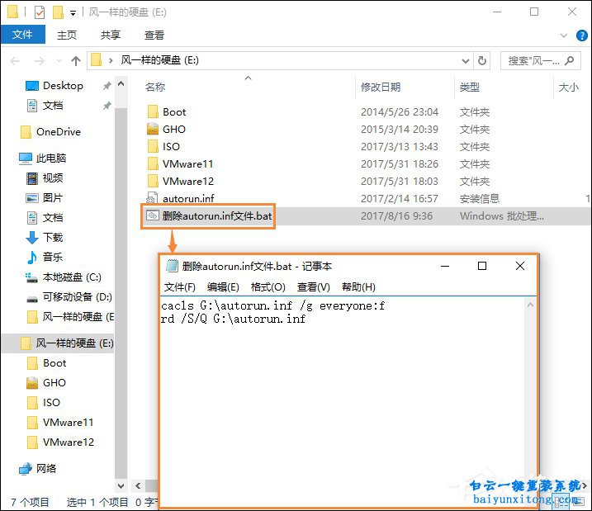
Task: Unpin Desktop using its pin icon
Action: [107, 86]
